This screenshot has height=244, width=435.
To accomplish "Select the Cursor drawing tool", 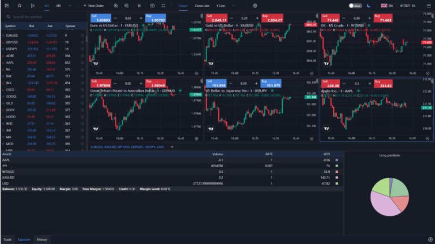I will [x=183, y=6].
